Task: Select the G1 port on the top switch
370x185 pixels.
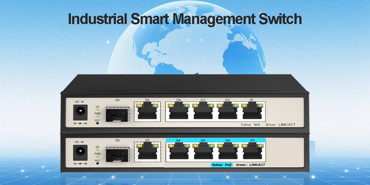Action: [252, 112]
